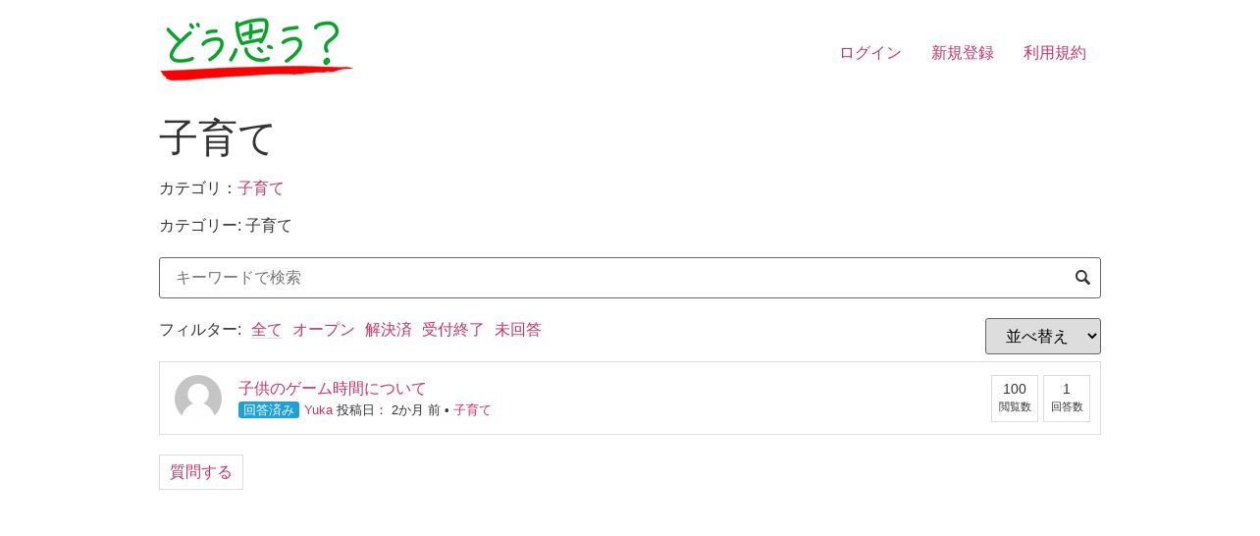
Task: Select the 受付終了 filter
Action: point(453,330)
